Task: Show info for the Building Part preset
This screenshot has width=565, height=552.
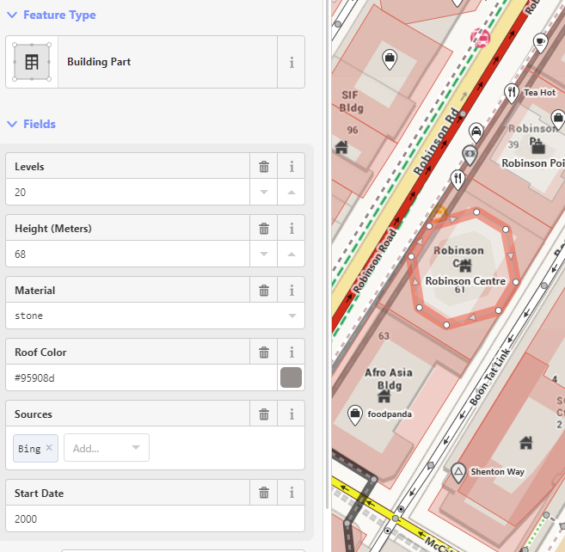Action: 292,62
